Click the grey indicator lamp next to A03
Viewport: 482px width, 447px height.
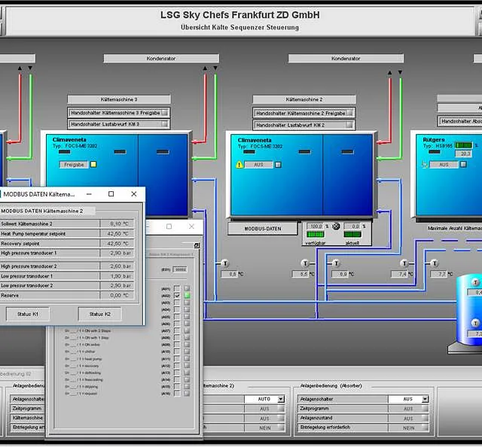tap(187, 303)
